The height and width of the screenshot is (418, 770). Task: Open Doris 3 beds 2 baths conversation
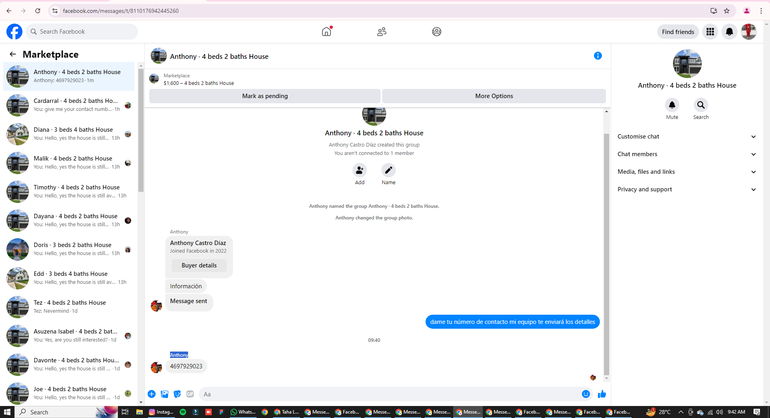click(69, 249)
